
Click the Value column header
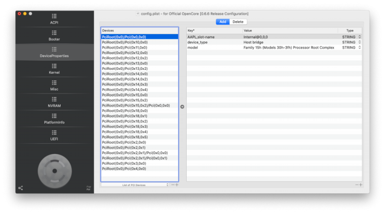pos(290,30)
